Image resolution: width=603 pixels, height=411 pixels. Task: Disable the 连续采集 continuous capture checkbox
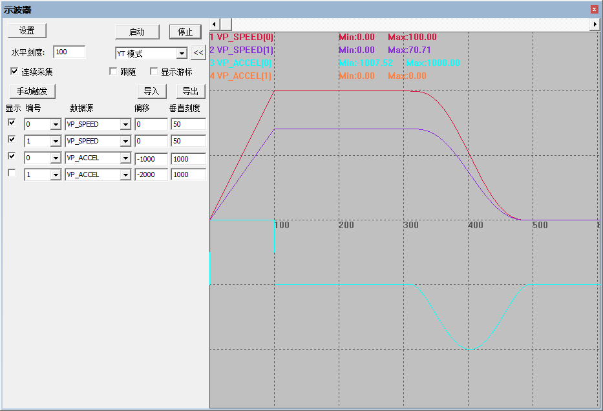click(14, 71)
